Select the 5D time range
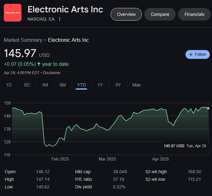This screenshot has height=196, width=212. [x=27, y=85]
